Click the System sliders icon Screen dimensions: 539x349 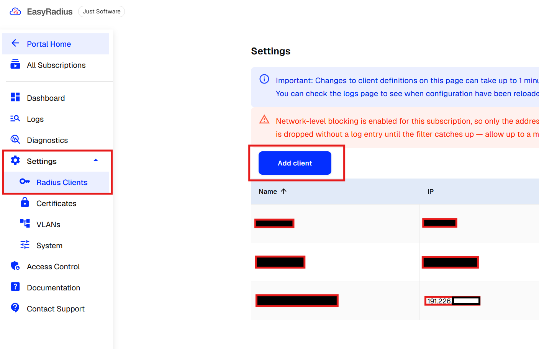(x=25, y=245)
